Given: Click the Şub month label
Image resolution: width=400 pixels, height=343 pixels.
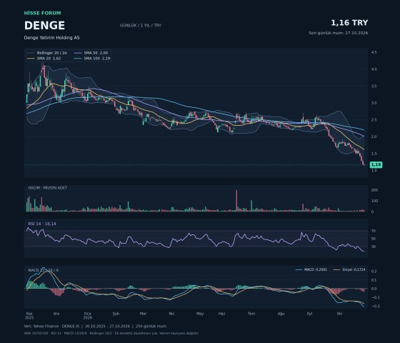Looking at the screenshot, I should click(116, 314).
